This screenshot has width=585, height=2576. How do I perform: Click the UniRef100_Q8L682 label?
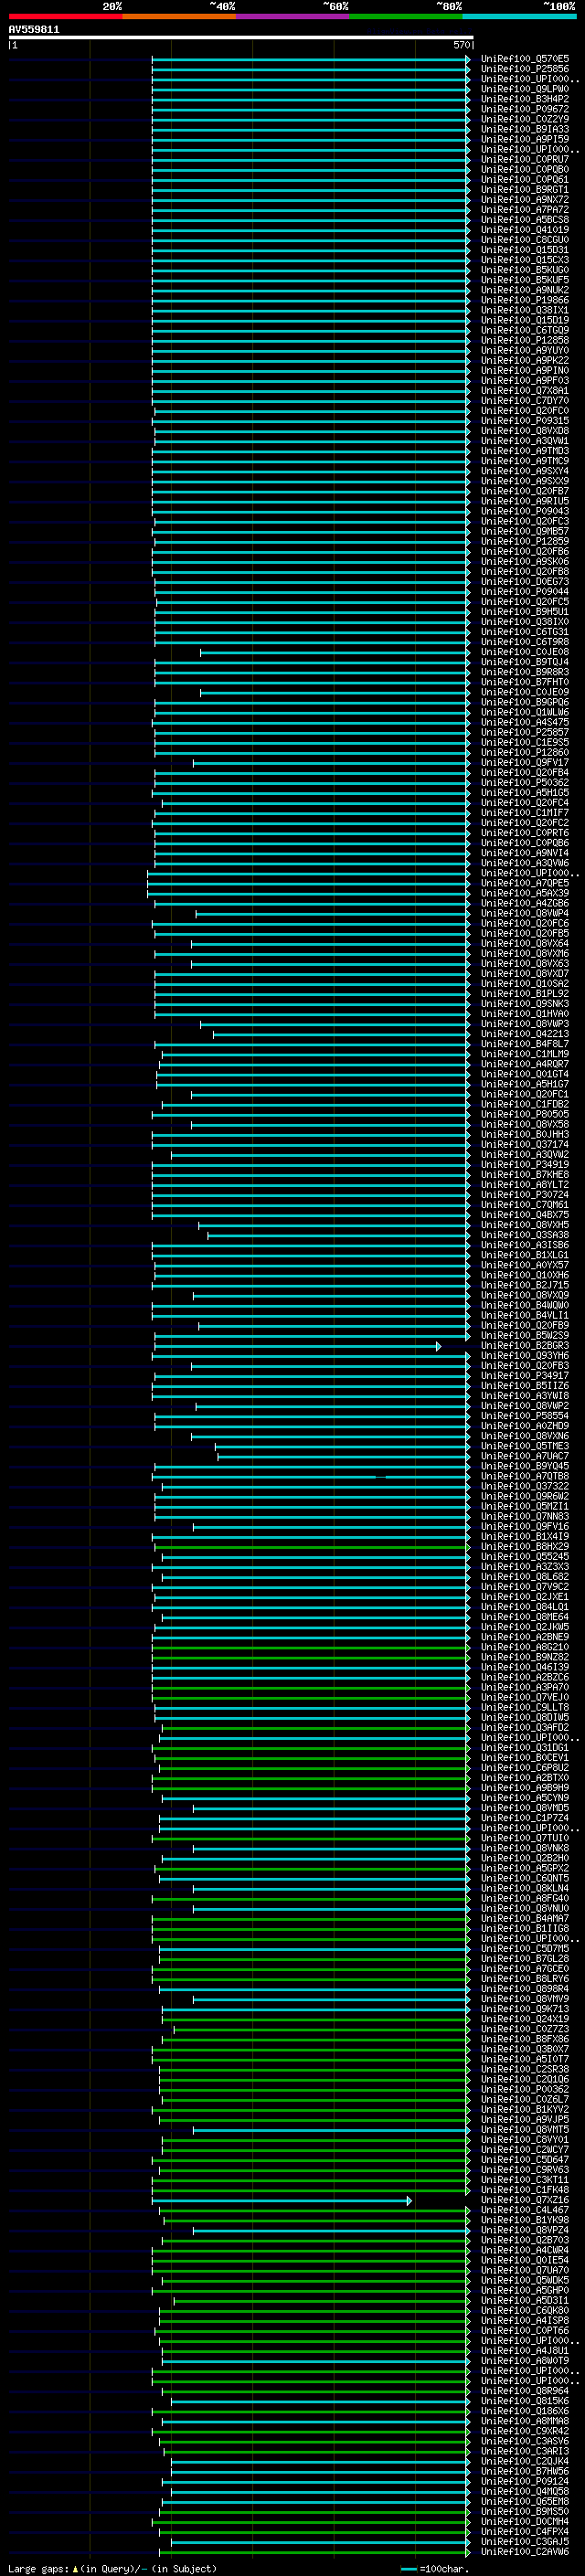525,1576
